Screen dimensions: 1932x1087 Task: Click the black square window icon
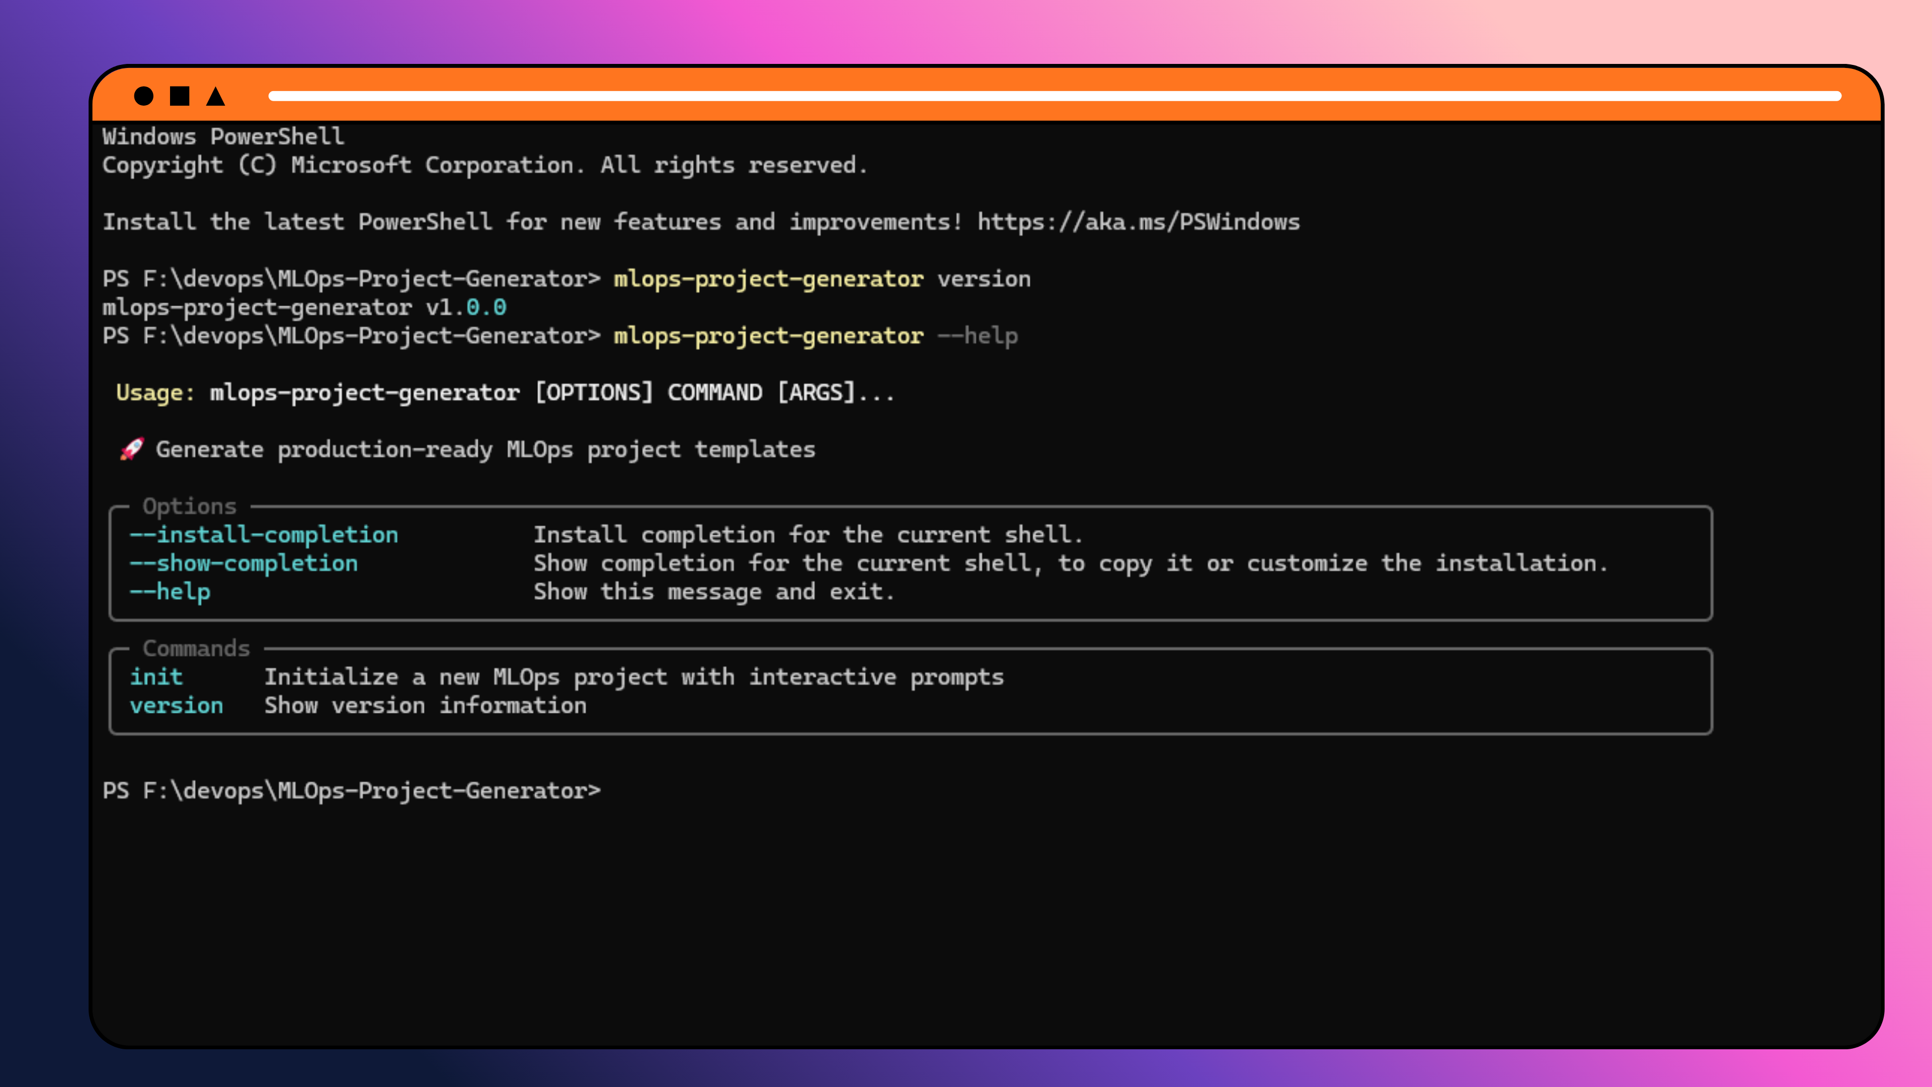pos(179,96)
